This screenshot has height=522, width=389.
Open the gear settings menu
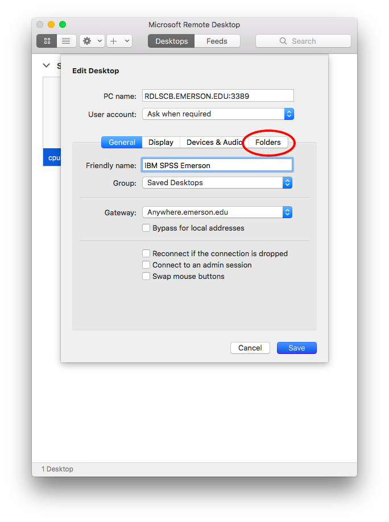92,41
